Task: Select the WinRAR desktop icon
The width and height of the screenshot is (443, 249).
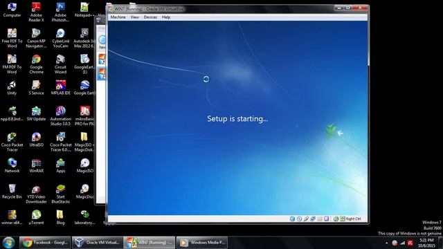Action: (36, 166)
